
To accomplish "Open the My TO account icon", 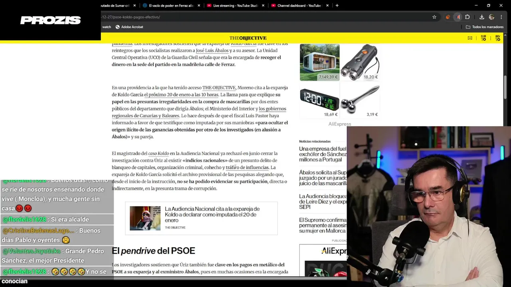I will 497,38.
